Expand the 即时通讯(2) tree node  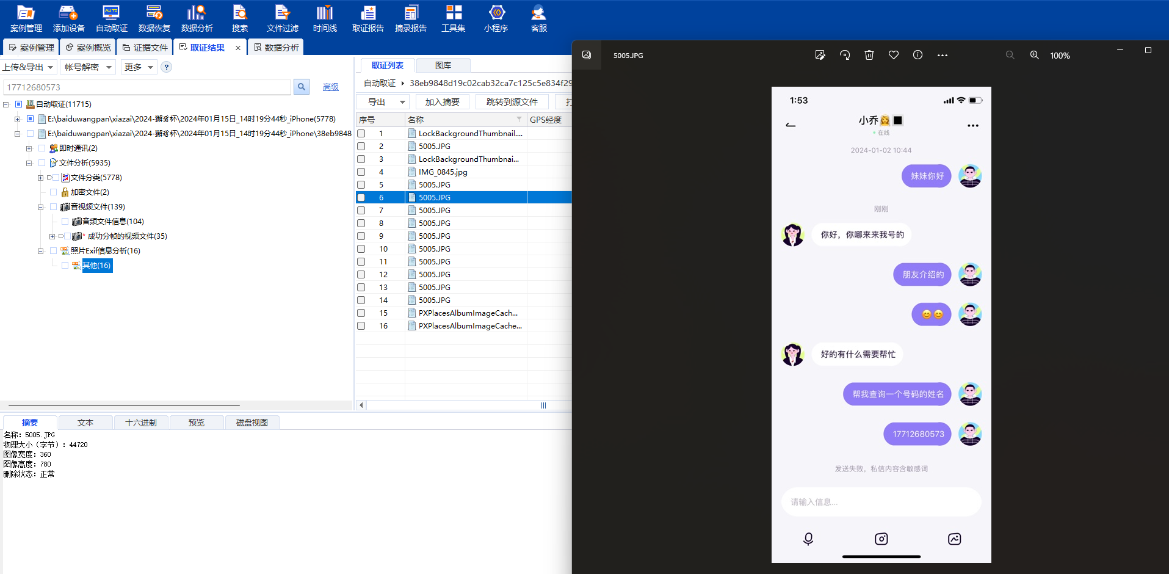click(29, 148)
